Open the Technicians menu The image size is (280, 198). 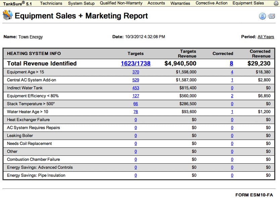coord(51,3)
